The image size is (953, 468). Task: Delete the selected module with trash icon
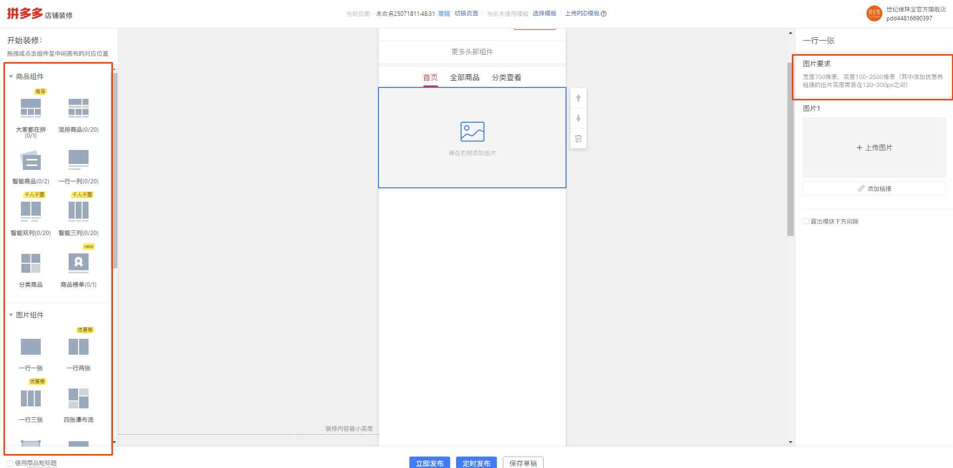click(x=578, y=139)
